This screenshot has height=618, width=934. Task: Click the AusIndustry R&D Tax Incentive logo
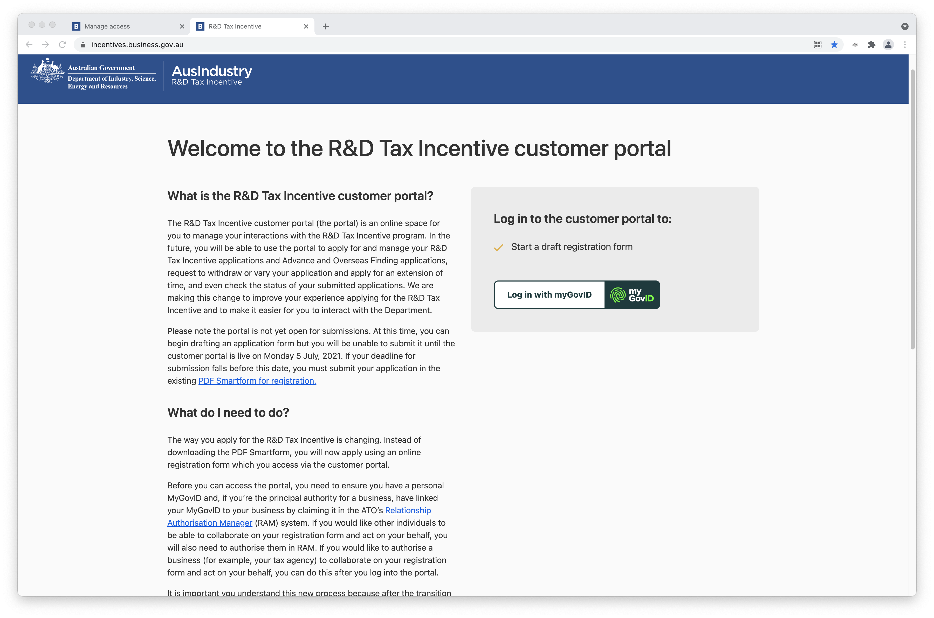[x=211, y=76]
